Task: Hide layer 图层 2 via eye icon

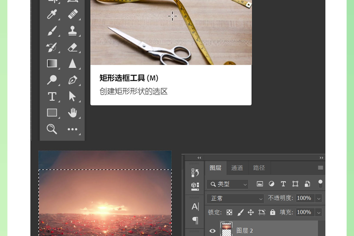Action: [x=212, y=231]
